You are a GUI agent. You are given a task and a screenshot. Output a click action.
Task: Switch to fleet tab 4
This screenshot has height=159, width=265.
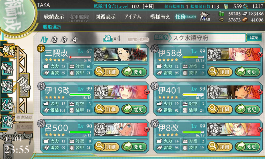(x=74, y=40)
